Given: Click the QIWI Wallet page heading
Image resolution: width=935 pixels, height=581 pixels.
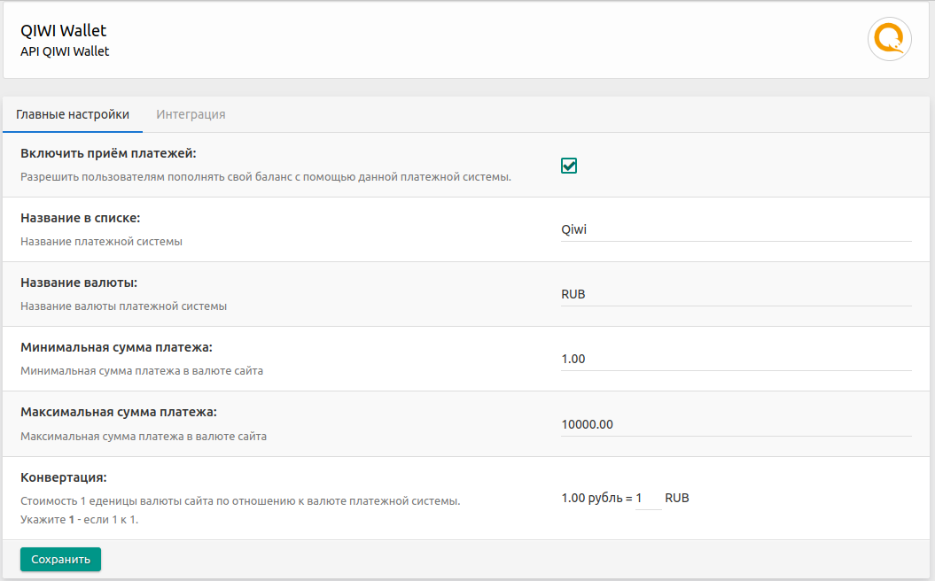Looking at the screenshot, I should 63,32.
